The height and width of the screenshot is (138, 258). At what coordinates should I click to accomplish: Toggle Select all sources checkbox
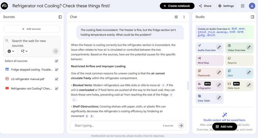(x=57, y=61)
